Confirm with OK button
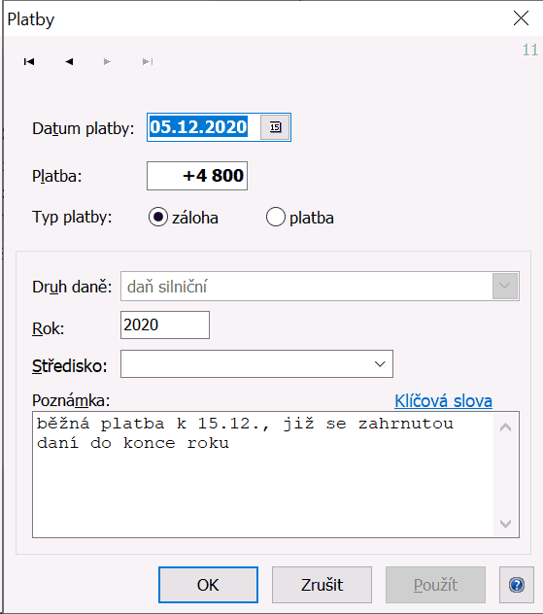 208,585
